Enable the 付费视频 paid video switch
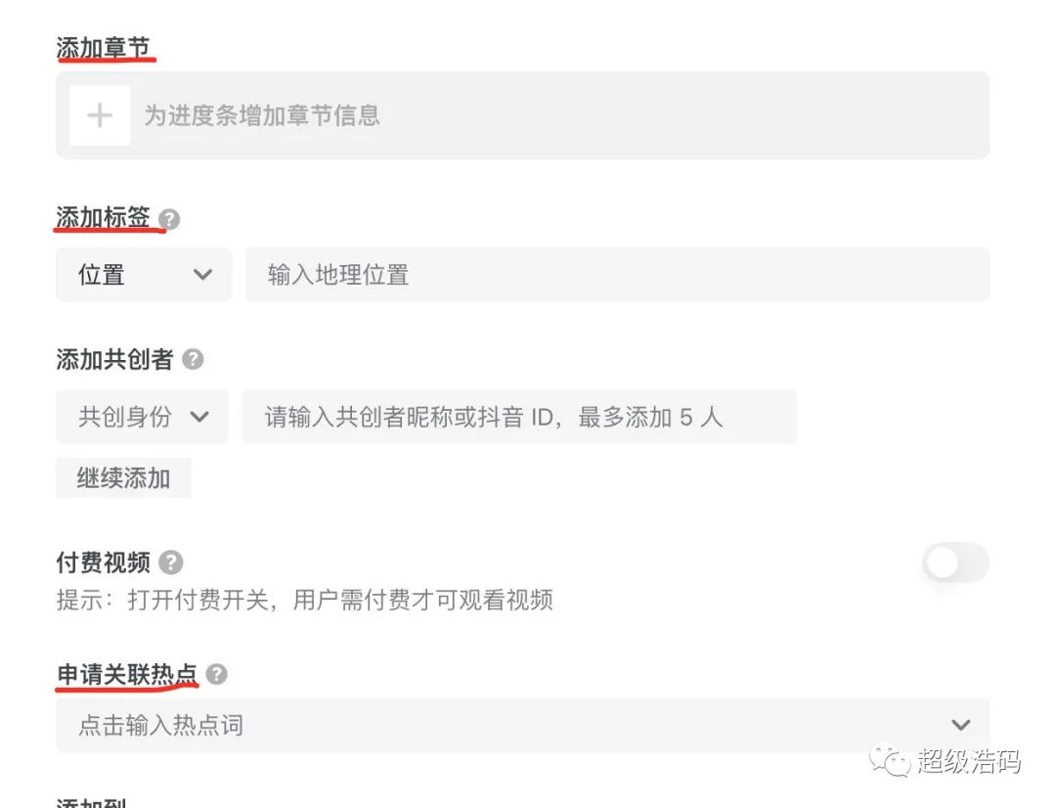This screenshot has height=808, width=1056. 955,563
